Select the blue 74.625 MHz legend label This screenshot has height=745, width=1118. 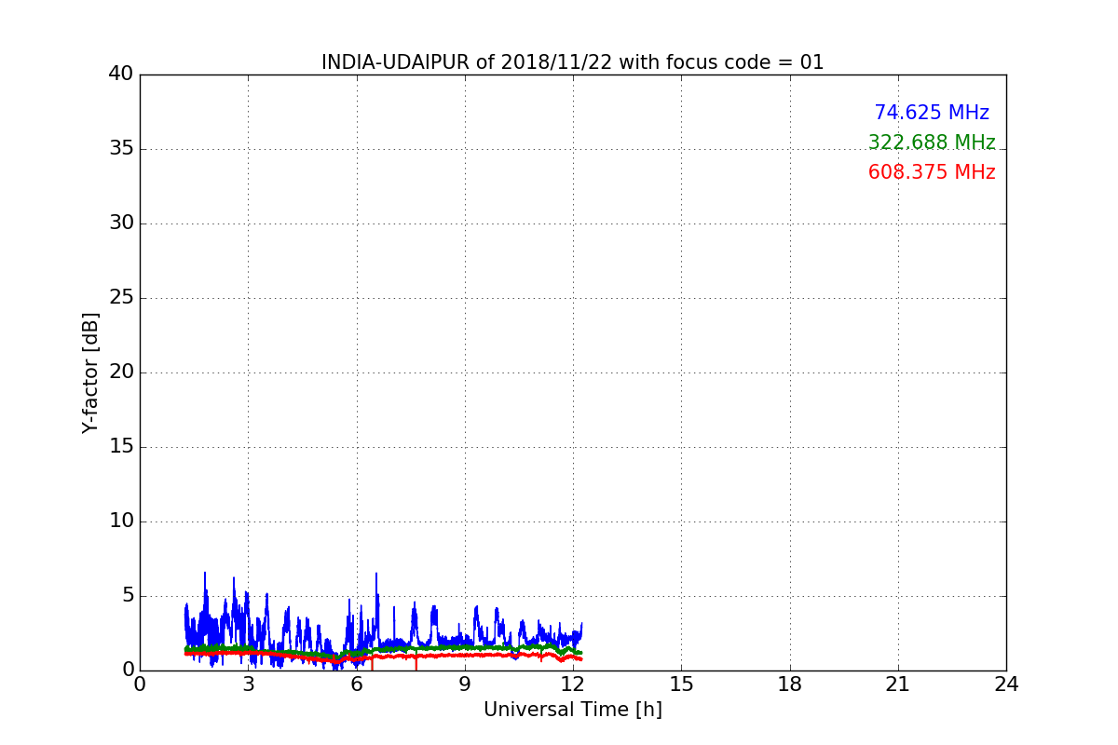pos(932,113)
